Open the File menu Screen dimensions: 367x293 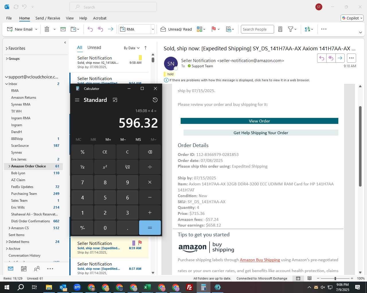pos(9,18)
